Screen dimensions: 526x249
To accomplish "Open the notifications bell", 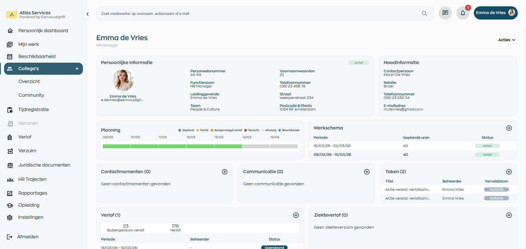I will point(463,13).
